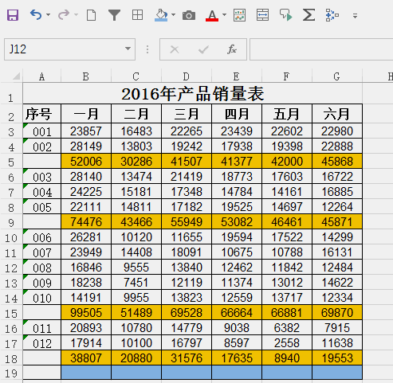Screen dimensions: 393x383
Task: Click the Save icon in toolbar
Action: [x=13, y=15]
